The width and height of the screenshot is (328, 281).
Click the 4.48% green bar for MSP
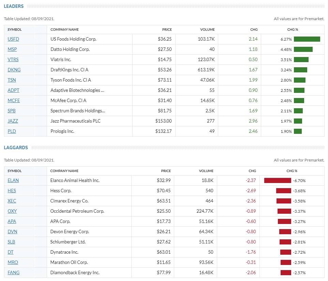(x=303, y=50)
